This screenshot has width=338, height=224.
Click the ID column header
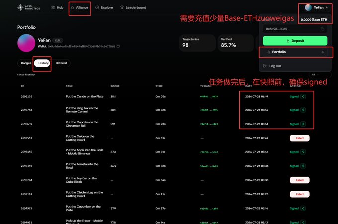pos(23,86)
